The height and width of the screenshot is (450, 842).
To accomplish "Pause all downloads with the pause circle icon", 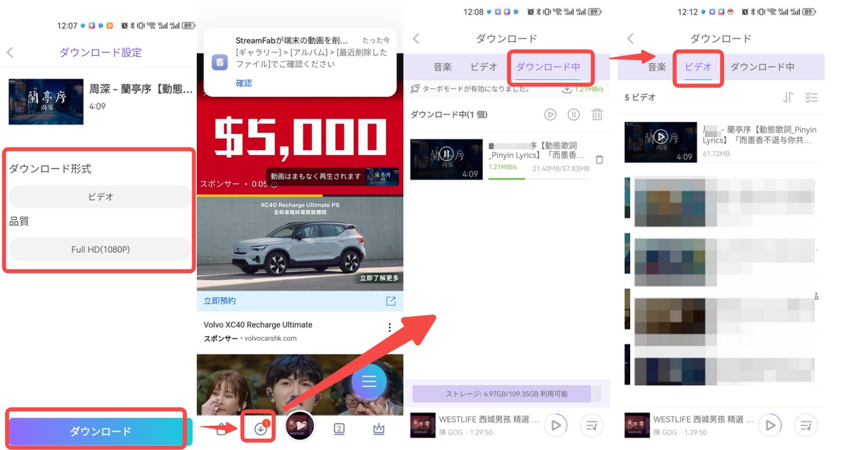I will tap(573, 115).
